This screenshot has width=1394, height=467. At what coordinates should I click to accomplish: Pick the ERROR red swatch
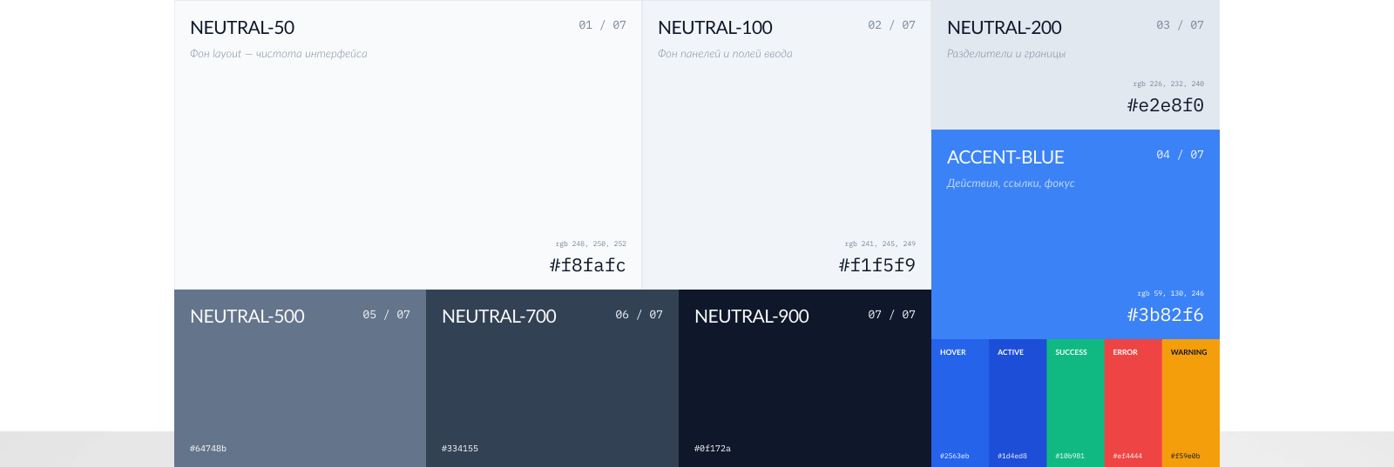pos(1133,404)
